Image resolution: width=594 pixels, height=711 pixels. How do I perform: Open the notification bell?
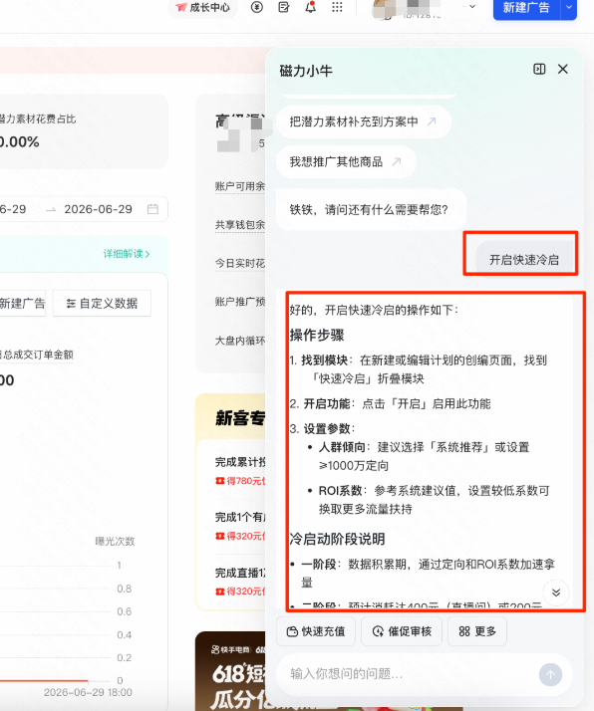tap(310, 7)
